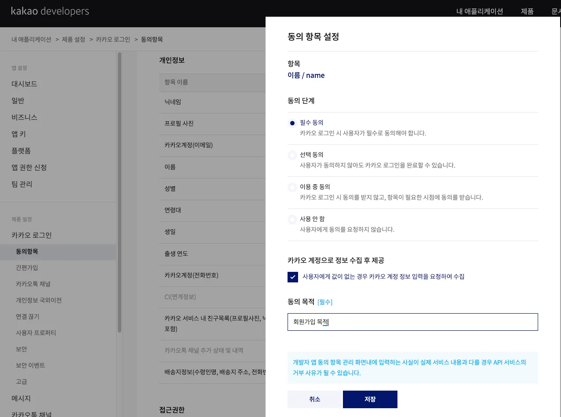Select 보안 sidebar item

tap(22, 349)
